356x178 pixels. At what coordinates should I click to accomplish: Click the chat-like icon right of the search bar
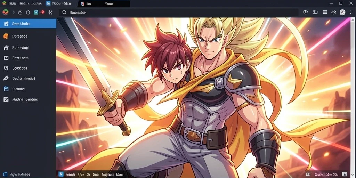point(305,12)
